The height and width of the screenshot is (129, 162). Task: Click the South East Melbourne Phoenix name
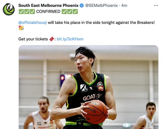tap(48, 6)
